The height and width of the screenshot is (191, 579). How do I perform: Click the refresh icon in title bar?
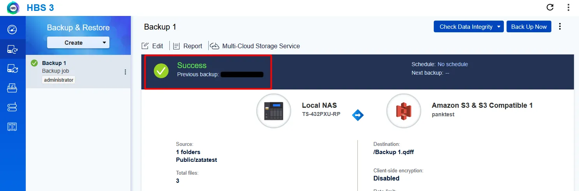pos(550,7)
